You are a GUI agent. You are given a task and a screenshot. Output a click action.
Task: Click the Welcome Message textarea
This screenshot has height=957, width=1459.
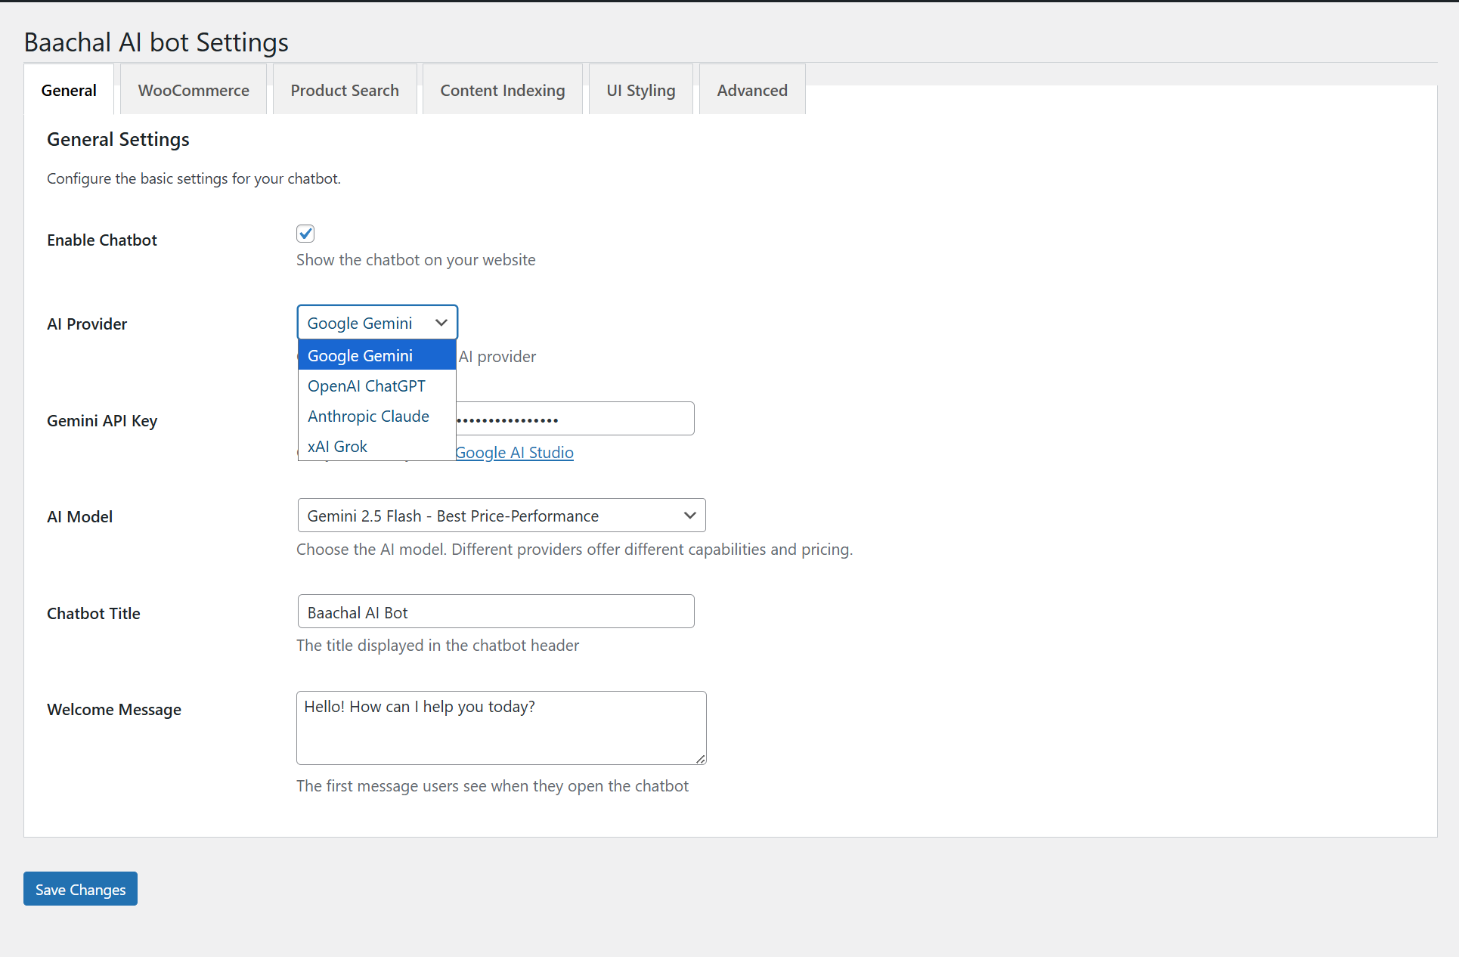point(500,727)
